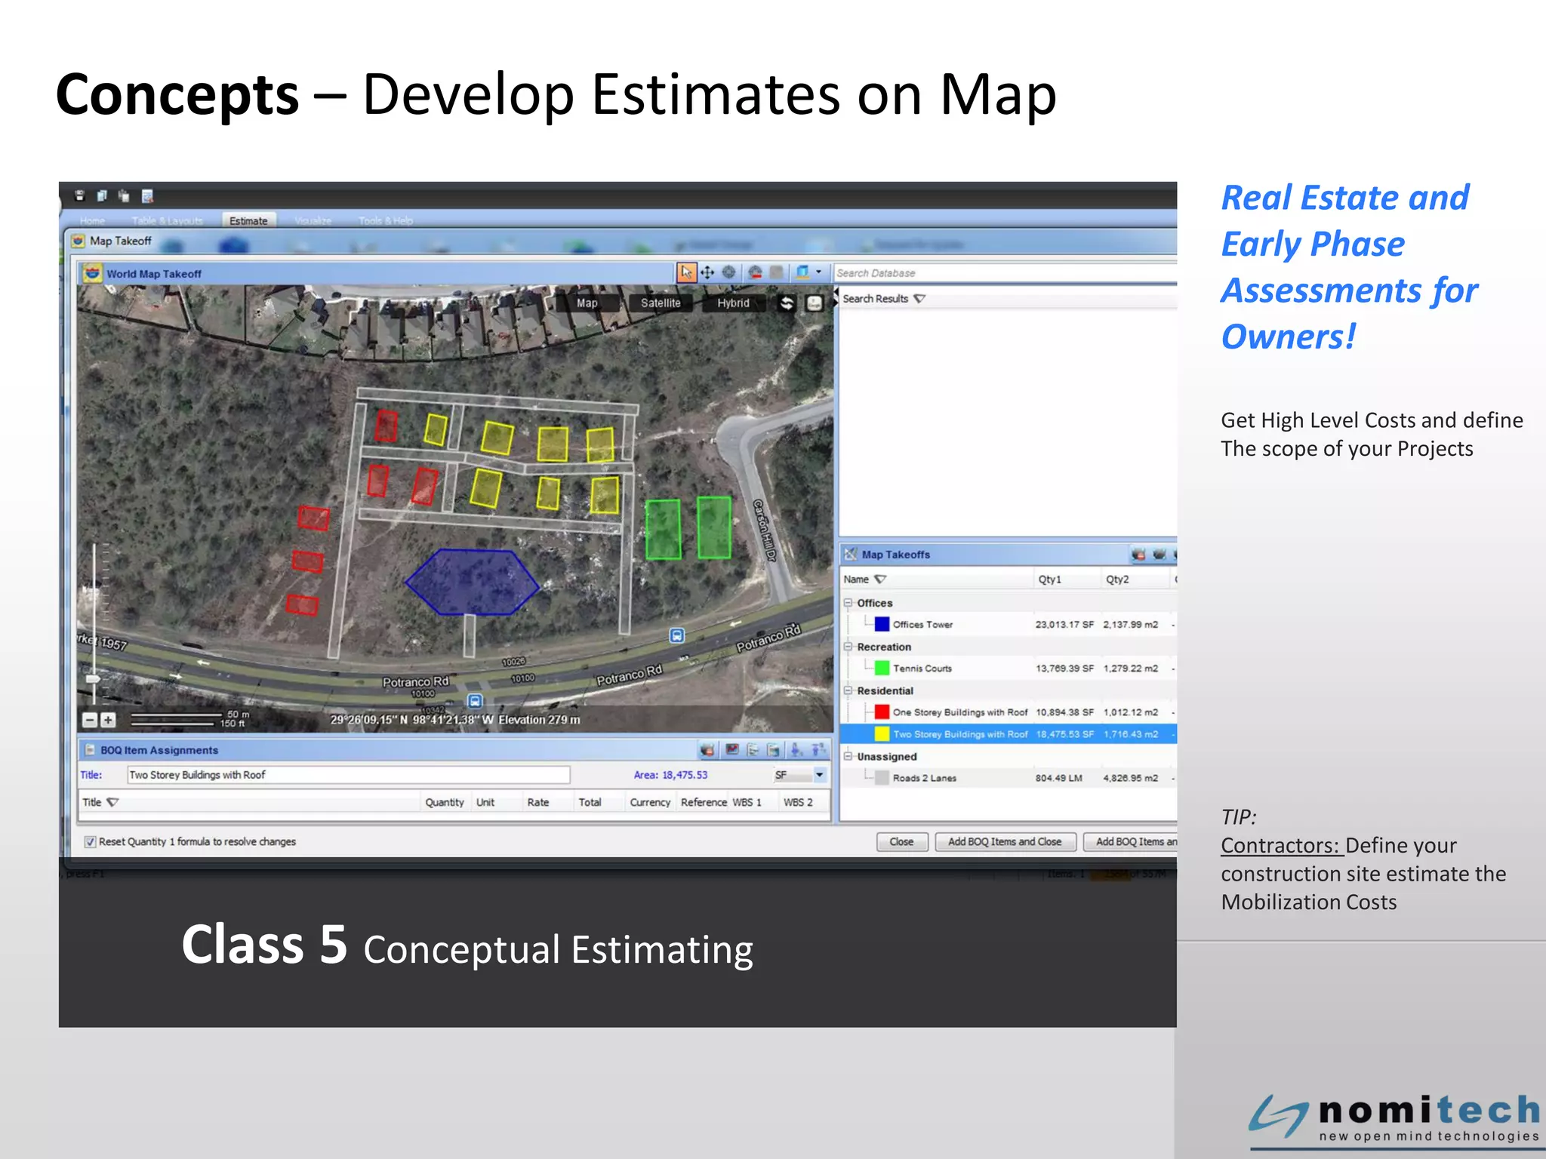Collapse the Offices group
1546x1159 pixels.
[848, 603]
